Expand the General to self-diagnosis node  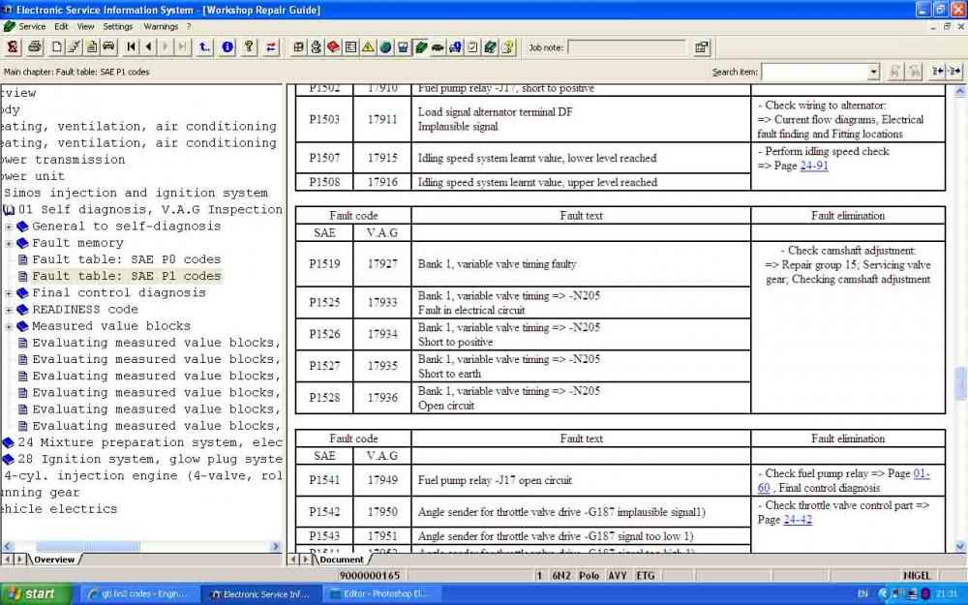(9, 227)
